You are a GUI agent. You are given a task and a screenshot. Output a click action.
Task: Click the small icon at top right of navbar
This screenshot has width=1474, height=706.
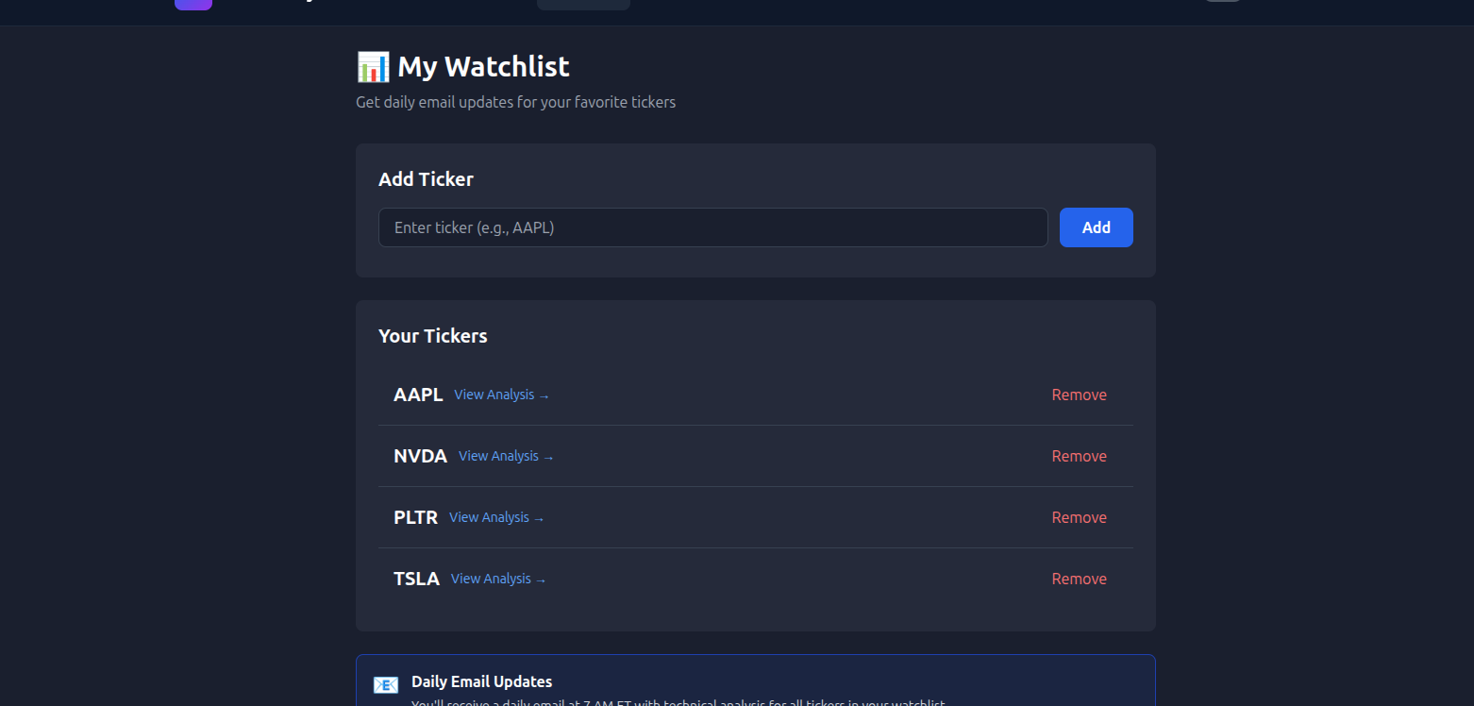pyautogui.click(x=1222, y=2)
